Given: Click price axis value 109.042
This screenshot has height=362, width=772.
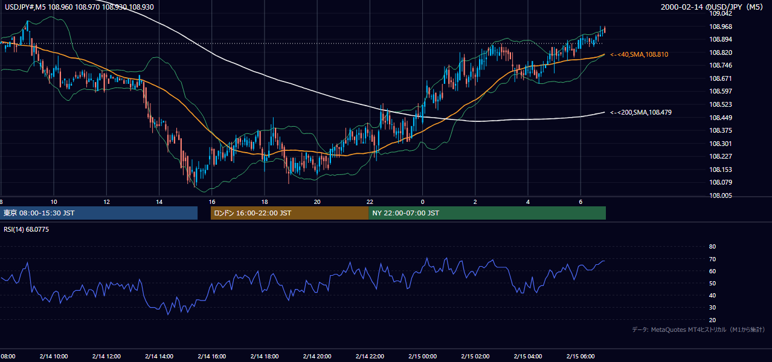Looking at the screenshot, I should 720,13.
